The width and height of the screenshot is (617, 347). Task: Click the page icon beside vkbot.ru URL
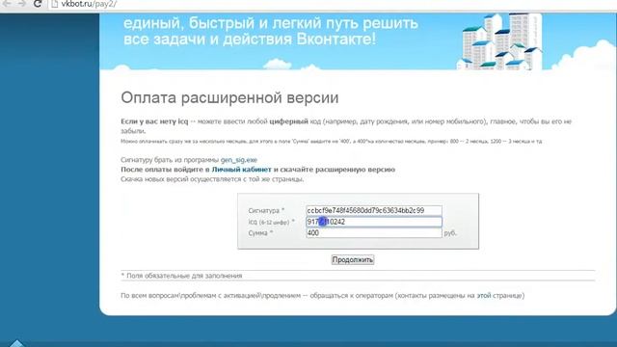click(55, 4)
